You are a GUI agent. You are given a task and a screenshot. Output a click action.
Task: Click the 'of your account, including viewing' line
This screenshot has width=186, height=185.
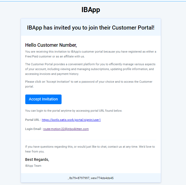coord(90,69)
